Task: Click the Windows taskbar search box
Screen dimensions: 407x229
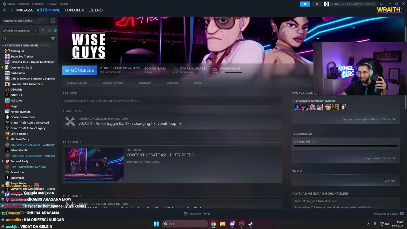Action: (185, 224)
